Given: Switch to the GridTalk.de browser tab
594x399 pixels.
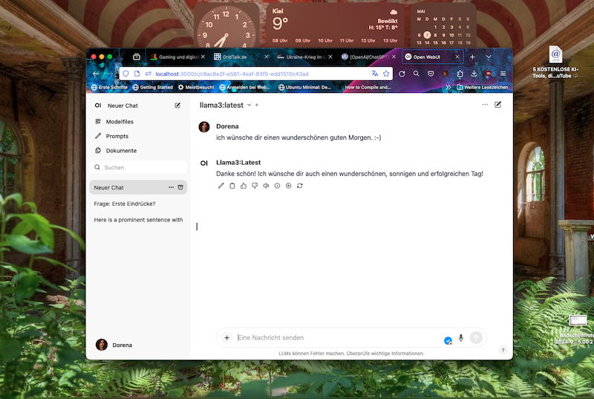Looking at the screenshot, I should click(235, 56).
